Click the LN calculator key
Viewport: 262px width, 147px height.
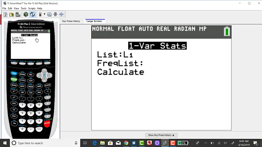tap(14, 110)
